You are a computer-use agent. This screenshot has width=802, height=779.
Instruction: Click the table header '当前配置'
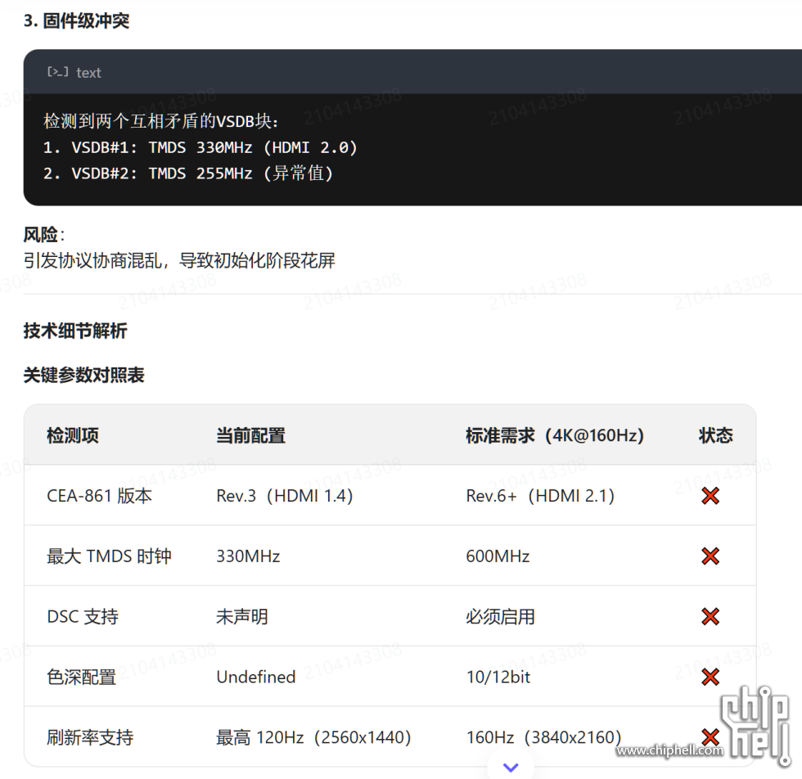(x=250, y=435)
